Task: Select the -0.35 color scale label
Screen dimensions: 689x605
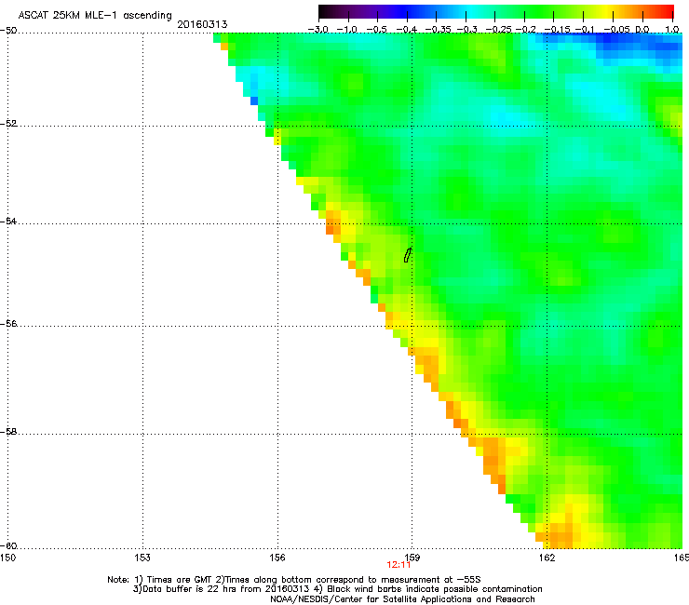Action: (438, 30)
